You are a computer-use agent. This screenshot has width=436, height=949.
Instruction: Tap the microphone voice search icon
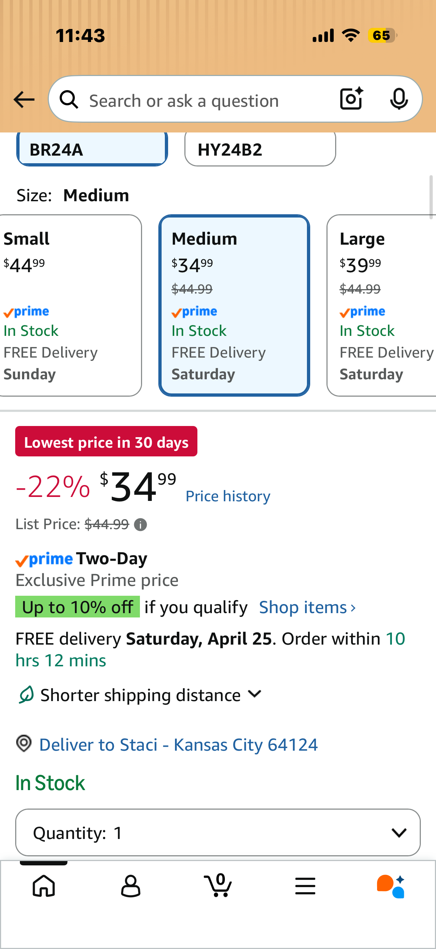click(399, 99)
